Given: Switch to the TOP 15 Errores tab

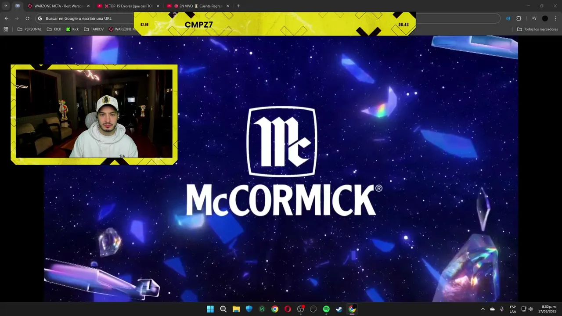Looking at the screenshot, I should [128, 6].
